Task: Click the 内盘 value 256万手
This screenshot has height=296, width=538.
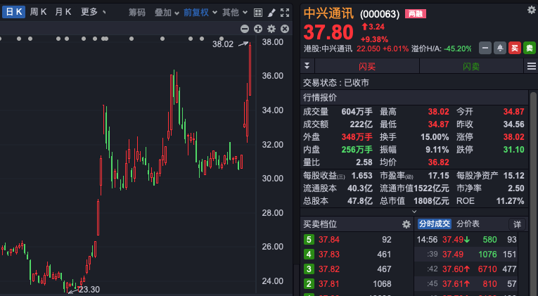Action: click(357, 150)
